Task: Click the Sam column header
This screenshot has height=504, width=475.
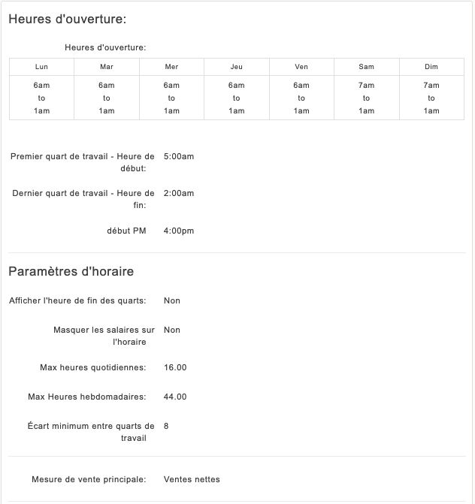Action: click(366, 67)
